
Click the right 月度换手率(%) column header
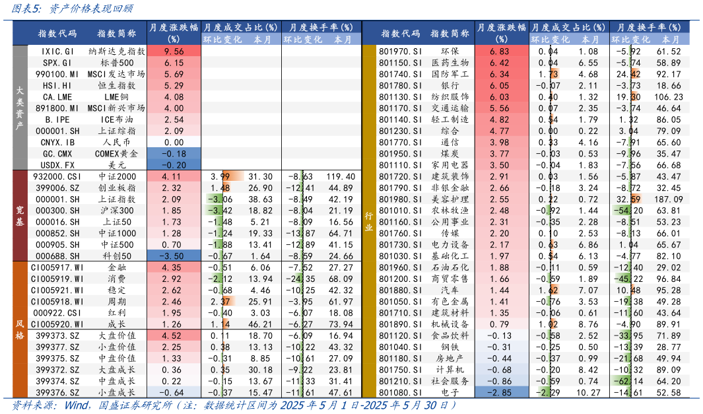[x=649, y=28]
